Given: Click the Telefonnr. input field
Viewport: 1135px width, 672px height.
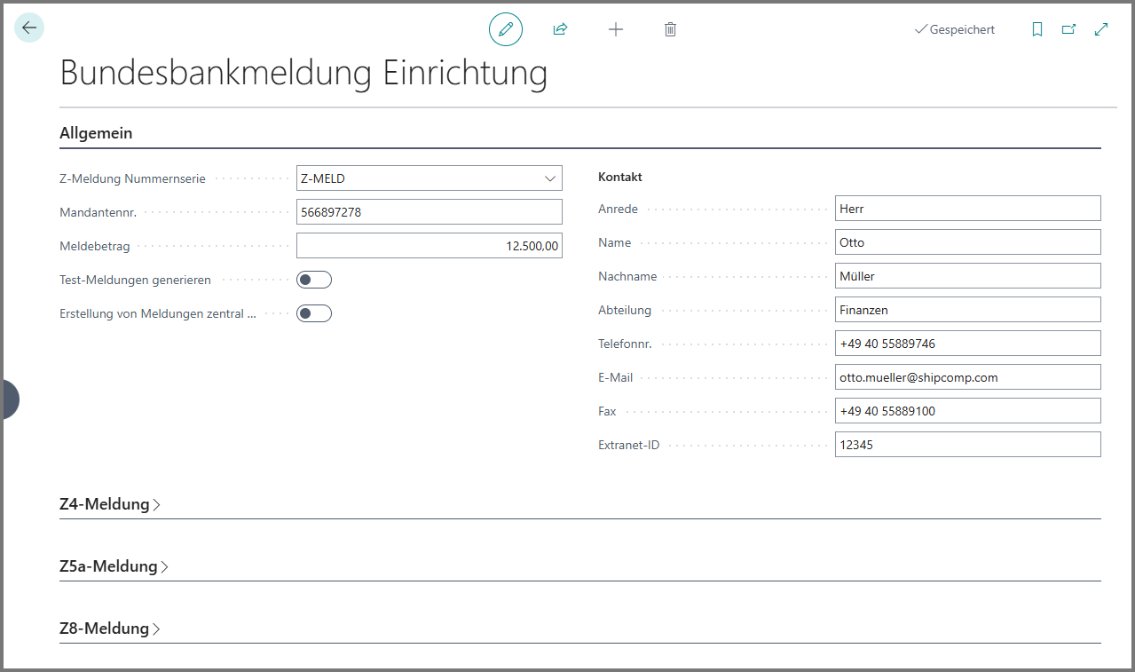Looking at the screenshot, I should click(967, 344).
